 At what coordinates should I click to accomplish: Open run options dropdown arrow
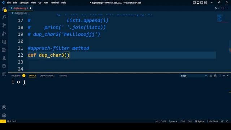219,8
